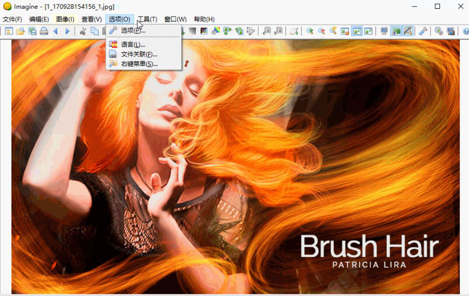469x296 pixels.
Task: Choose 文件关联(F)... menu entry
Action: 143,54
